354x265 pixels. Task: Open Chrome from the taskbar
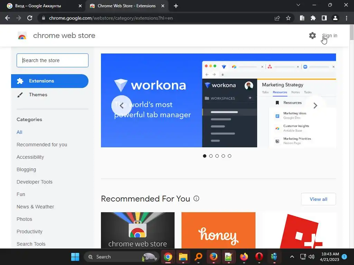click(168, 257)
